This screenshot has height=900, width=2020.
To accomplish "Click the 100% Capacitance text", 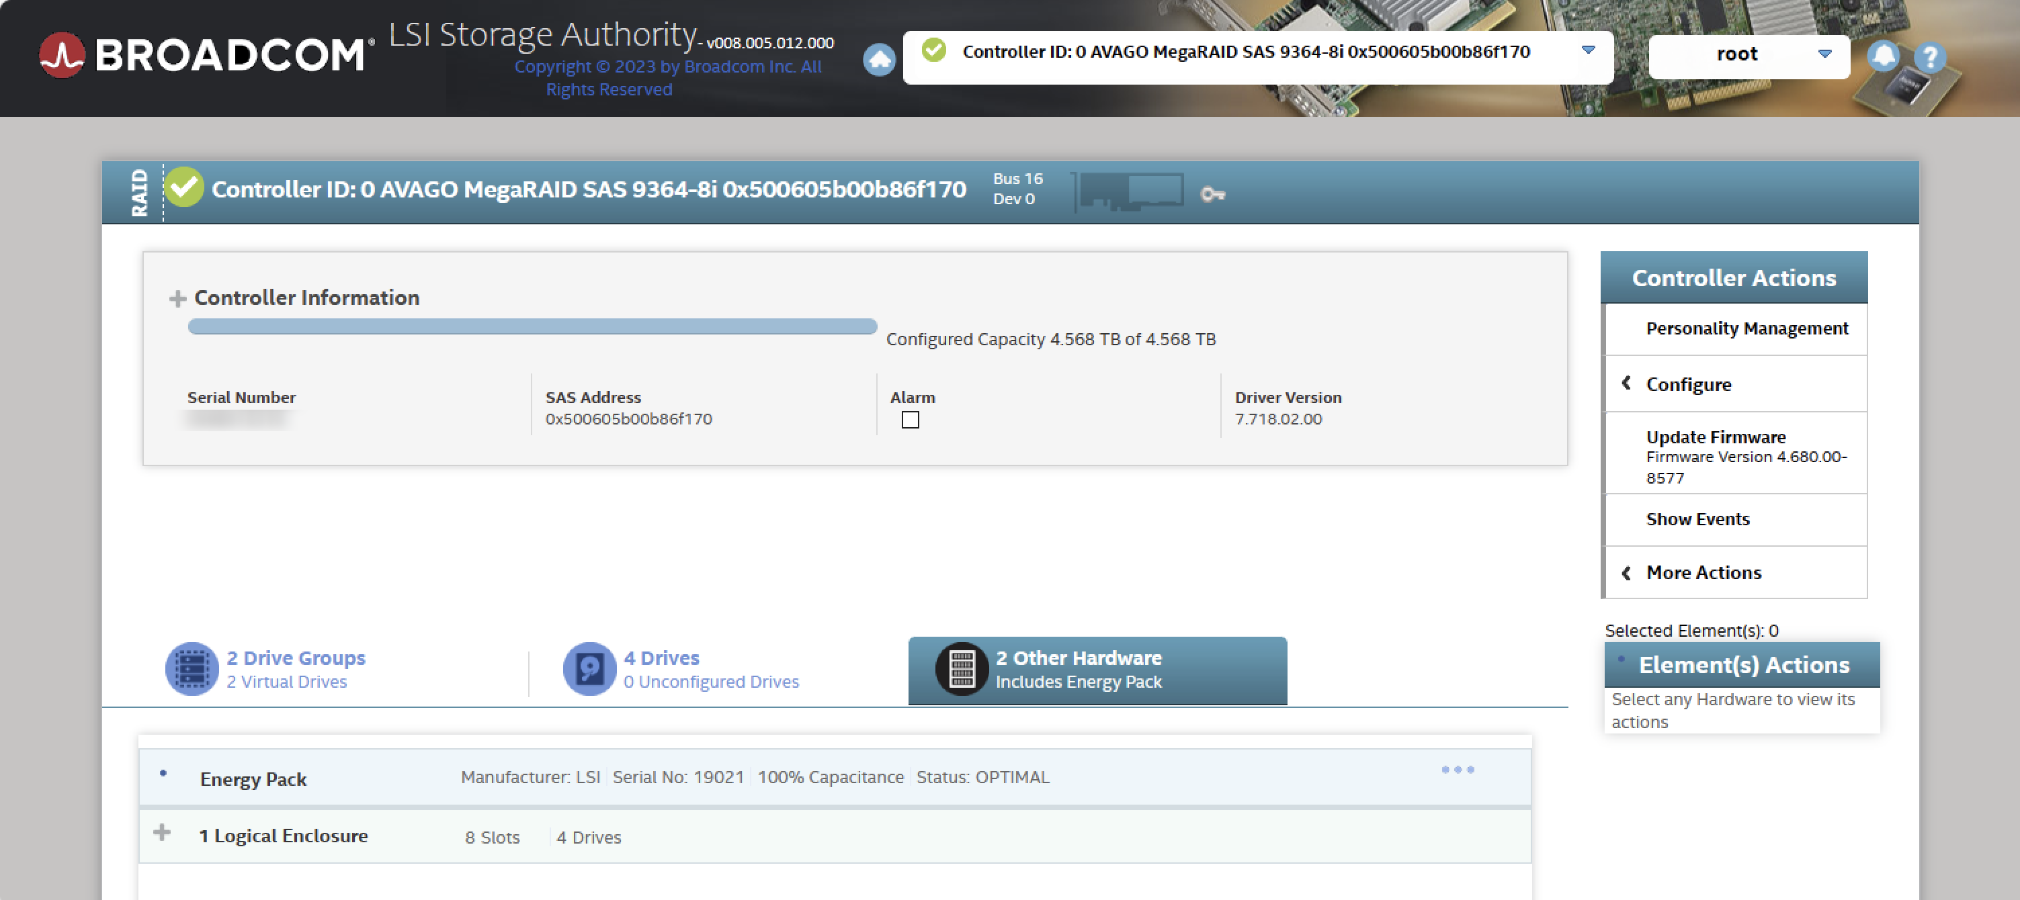I will (x=830, y=776).
